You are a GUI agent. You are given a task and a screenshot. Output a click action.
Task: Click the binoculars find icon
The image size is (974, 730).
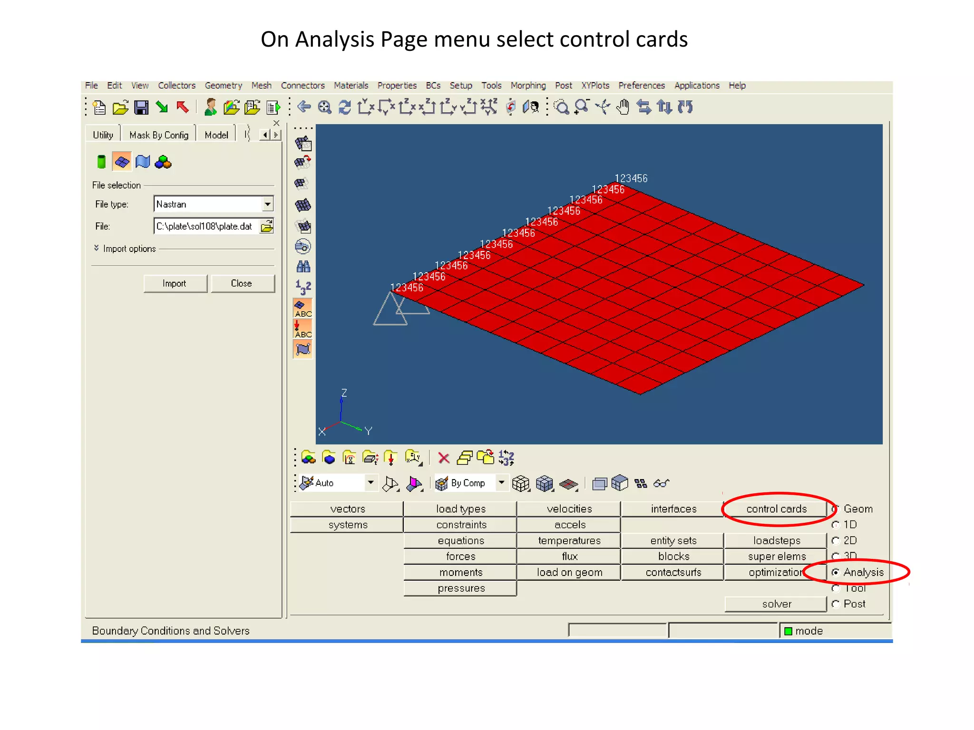click(303, 267)
